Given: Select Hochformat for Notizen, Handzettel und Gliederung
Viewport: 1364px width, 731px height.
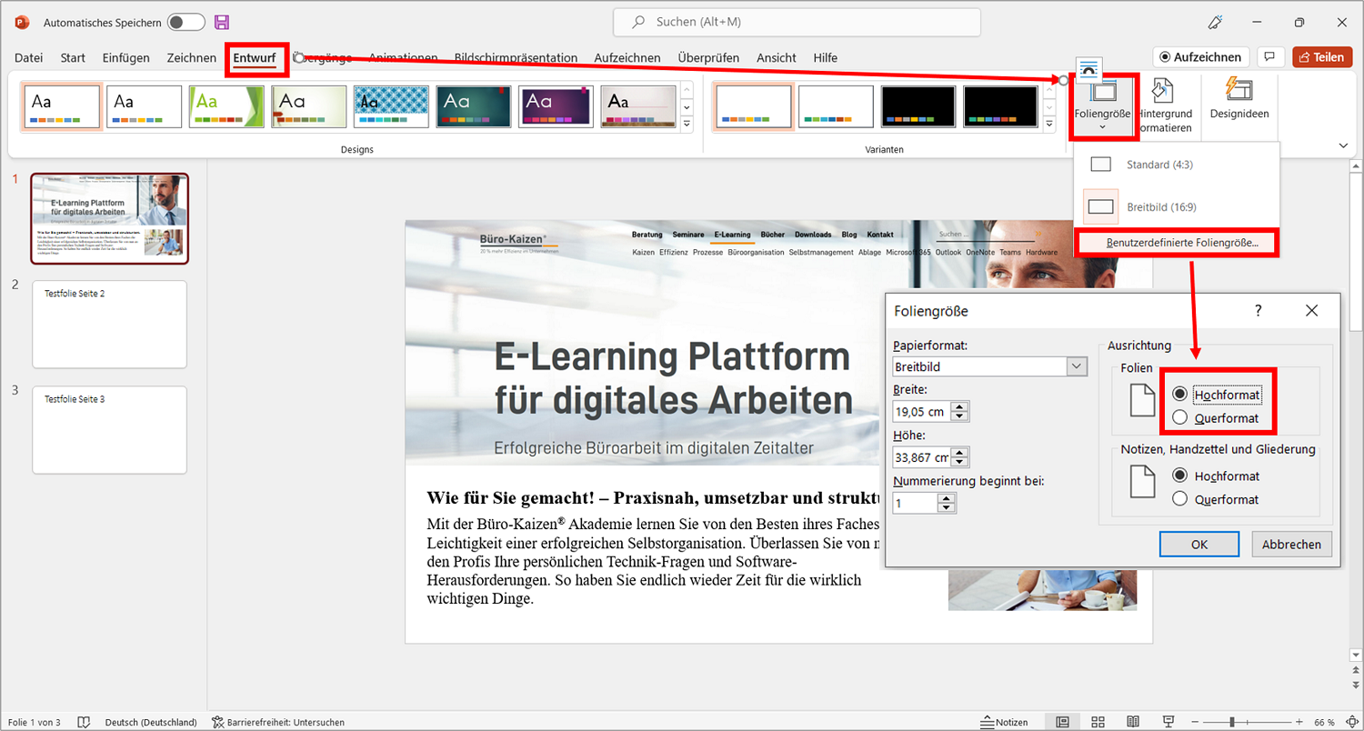Looking at the screenshot, I should [1179, 476].
